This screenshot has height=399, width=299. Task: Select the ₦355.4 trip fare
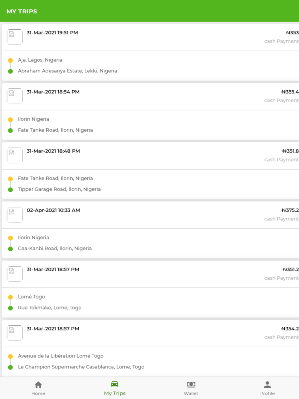[290, 92]
